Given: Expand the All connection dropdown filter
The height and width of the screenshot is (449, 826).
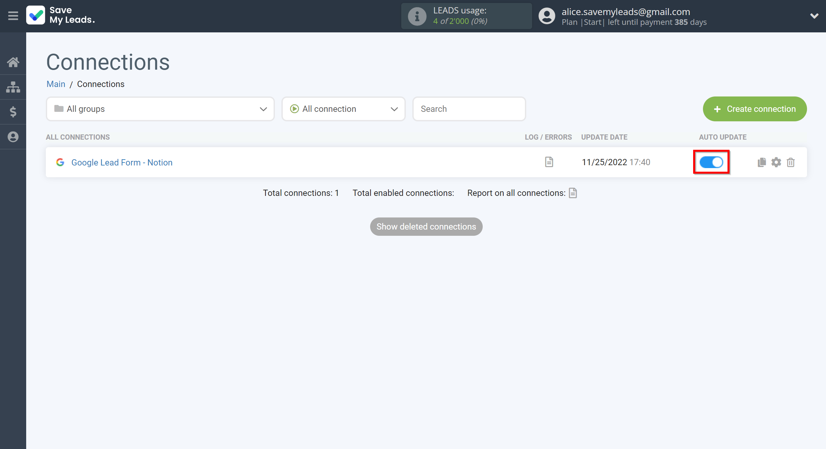Looking at the screenshot, I should (344, 109).
